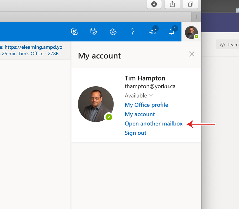239x209 pixels.
Task: Open the notifications bell icon
Action: [172, 31]
